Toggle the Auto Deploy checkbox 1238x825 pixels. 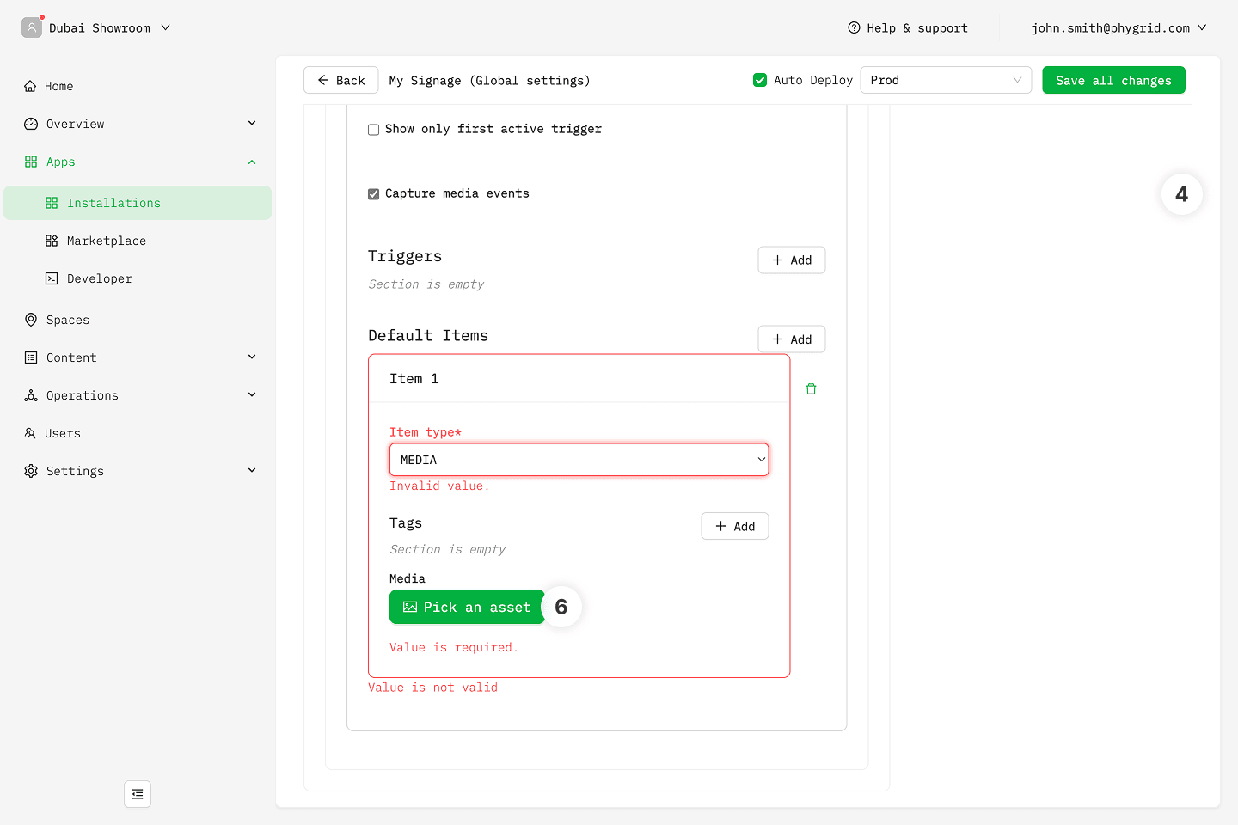[760, 80]
